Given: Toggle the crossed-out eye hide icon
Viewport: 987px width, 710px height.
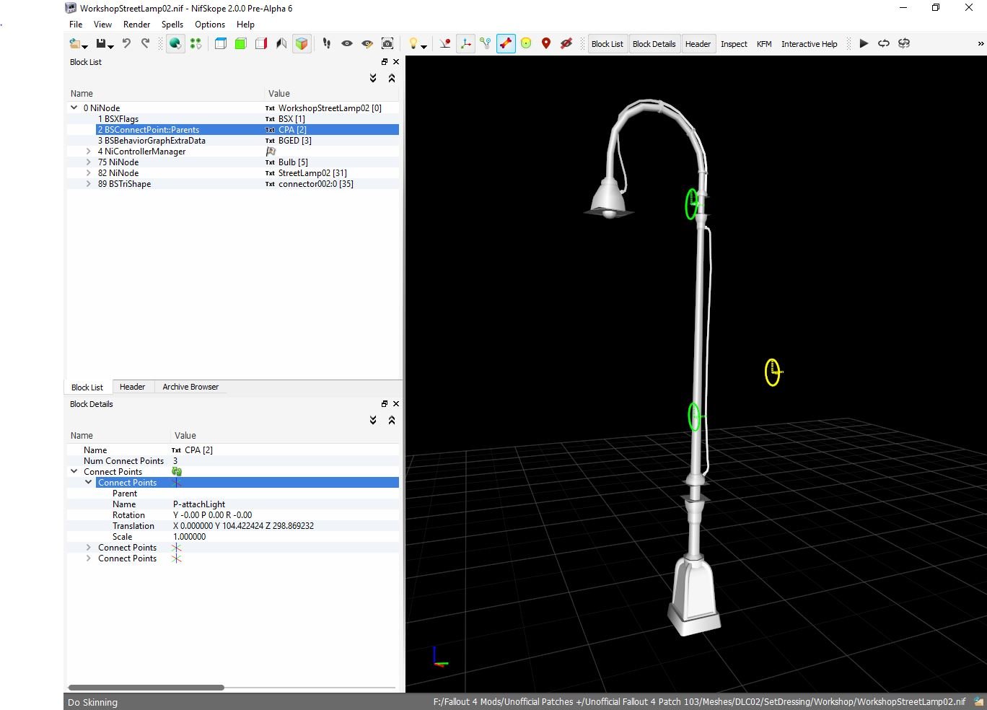Looking at the screenshot, I should coord(566,44).
